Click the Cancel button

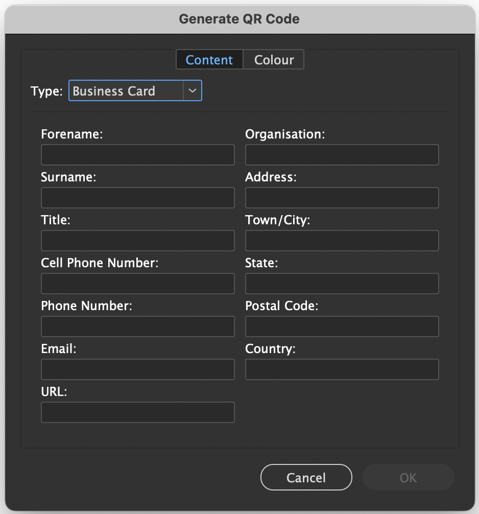306,477
